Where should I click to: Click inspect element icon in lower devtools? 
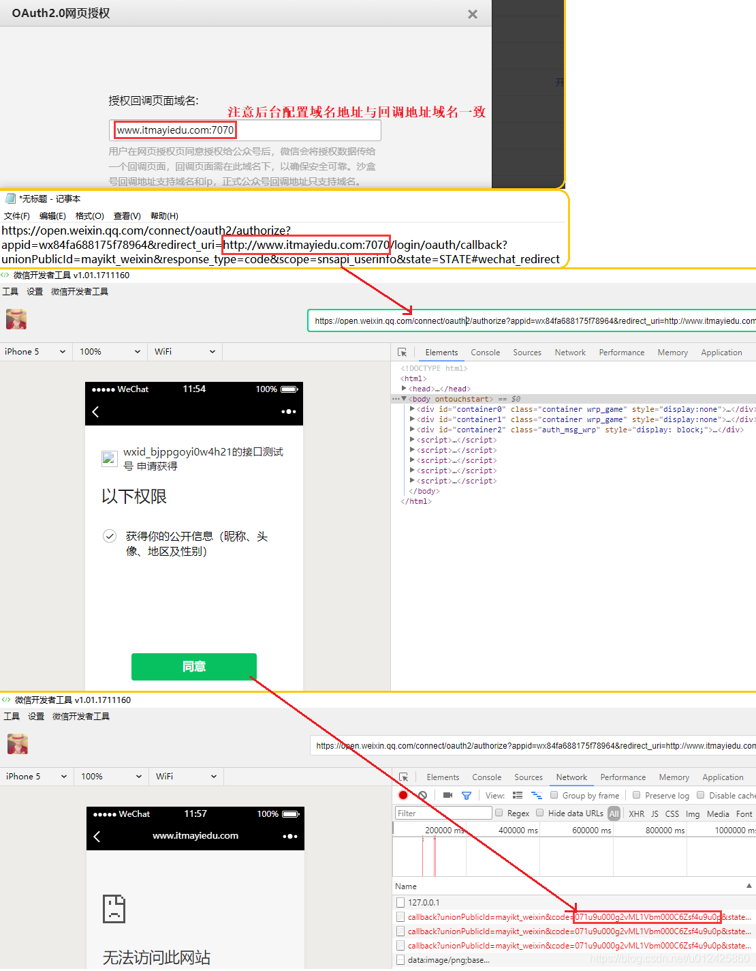pyautogui.click(x=404, y=777)
